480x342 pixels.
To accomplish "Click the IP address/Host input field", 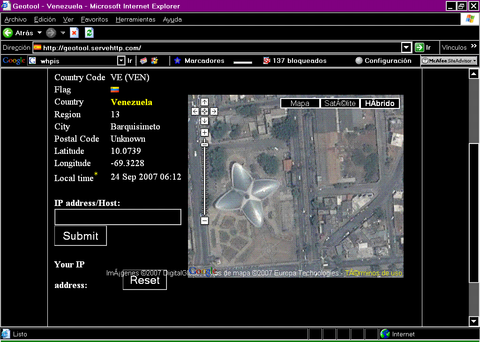I will pyautogui.click(x=118, y=217).
